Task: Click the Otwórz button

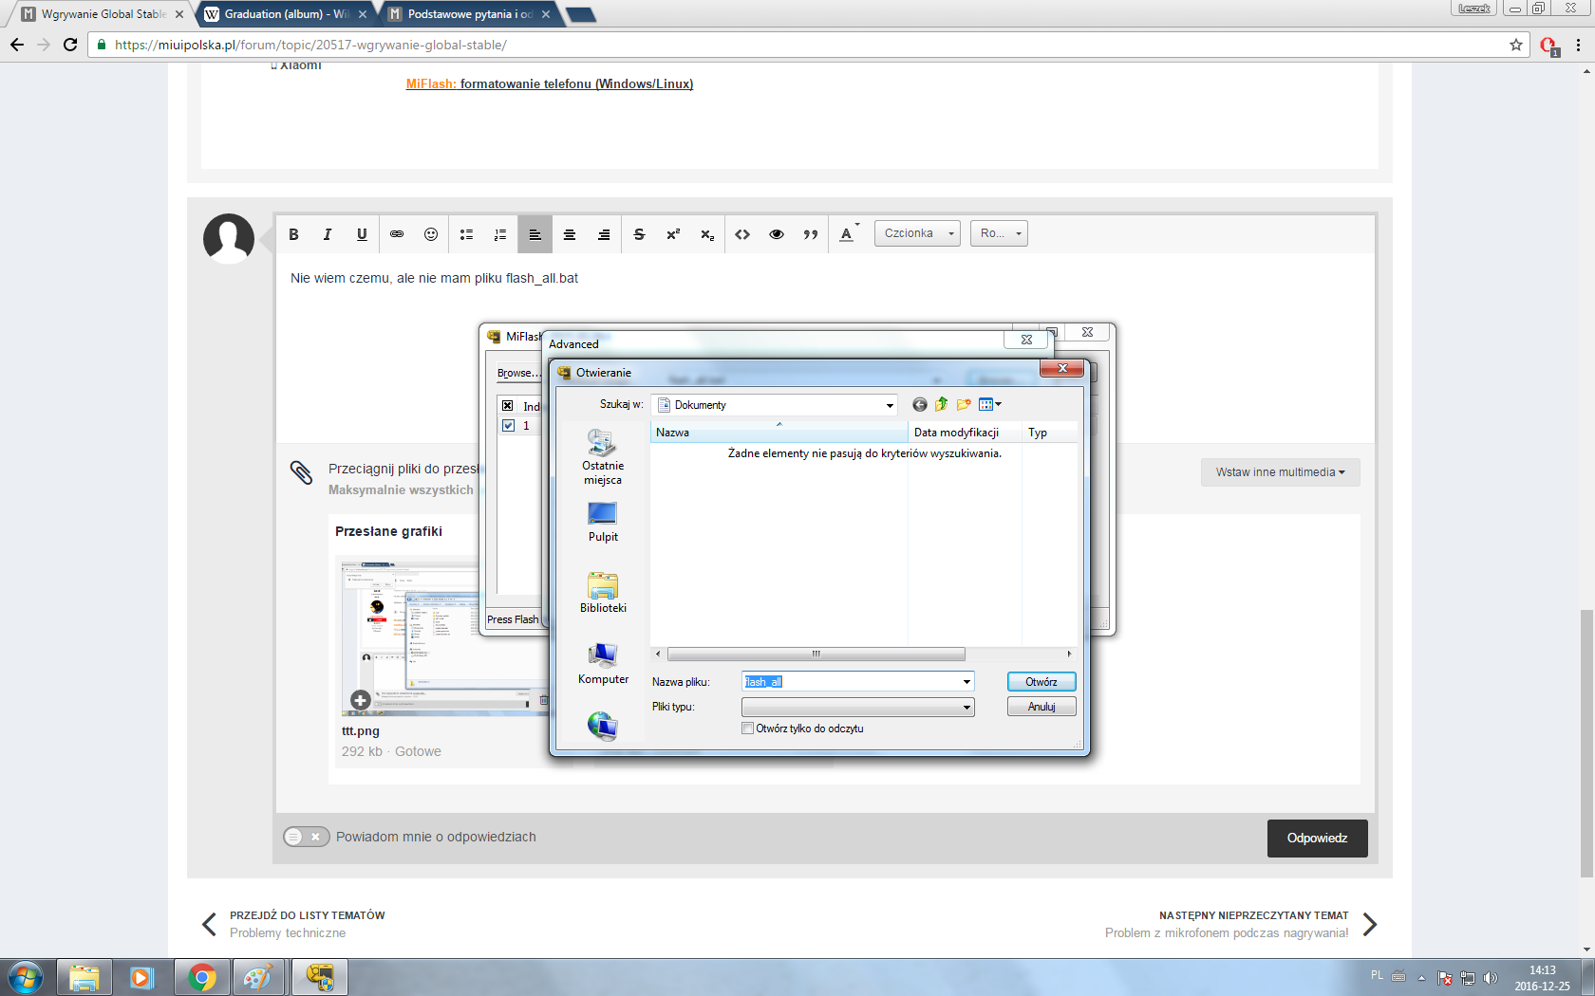Action: click(x=1041, y=682)
